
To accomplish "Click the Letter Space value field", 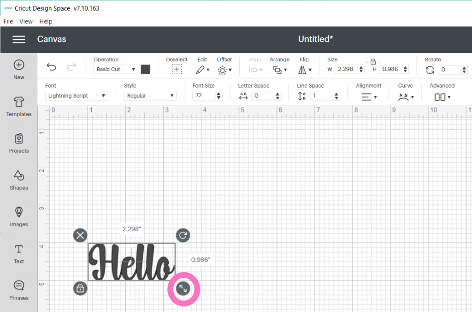I will pyautogui.click(x=263, y=96).
